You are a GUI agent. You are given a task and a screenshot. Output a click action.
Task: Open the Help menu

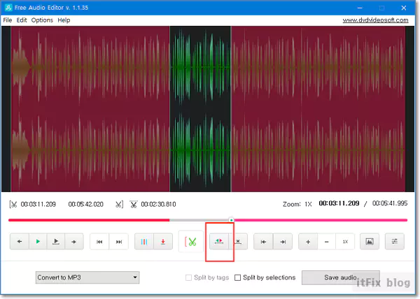(64, 20)
